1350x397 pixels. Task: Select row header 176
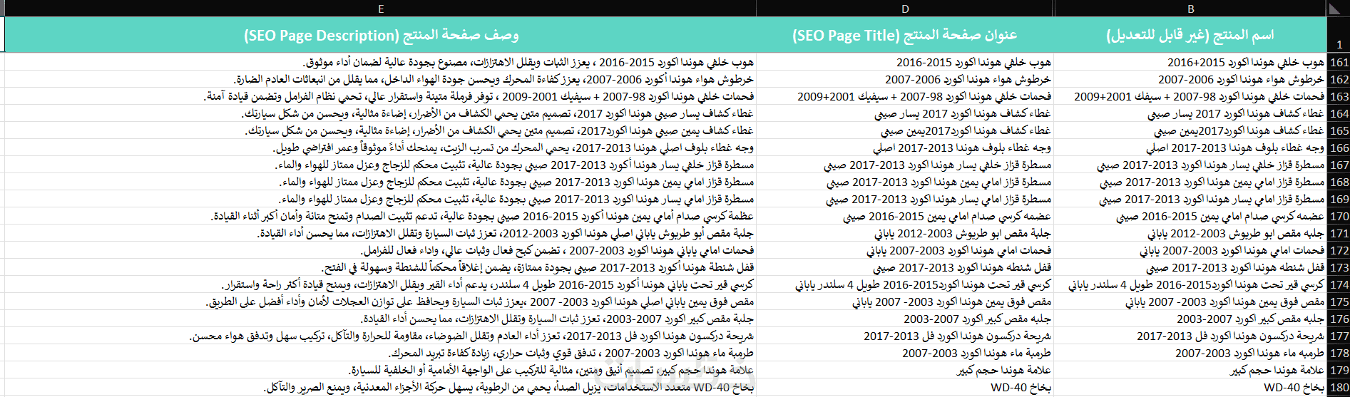(1338, 319)
